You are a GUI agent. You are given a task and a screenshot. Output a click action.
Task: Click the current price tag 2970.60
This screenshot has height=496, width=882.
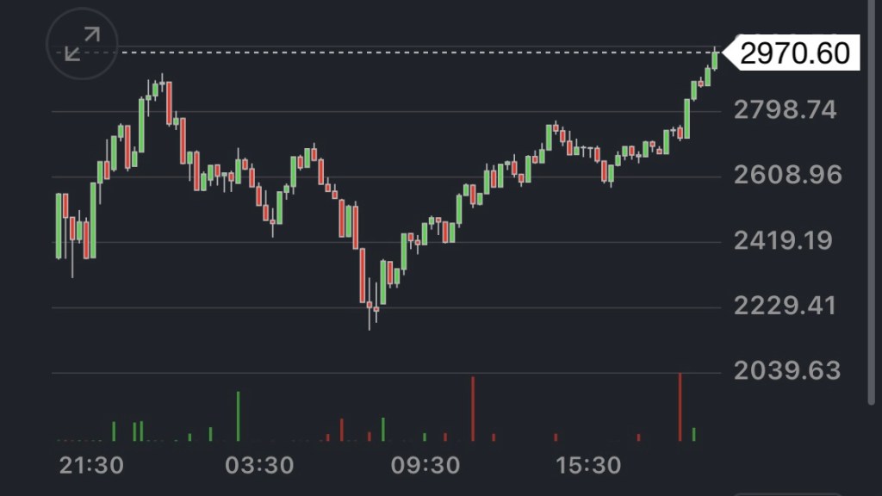pos(794,53)
